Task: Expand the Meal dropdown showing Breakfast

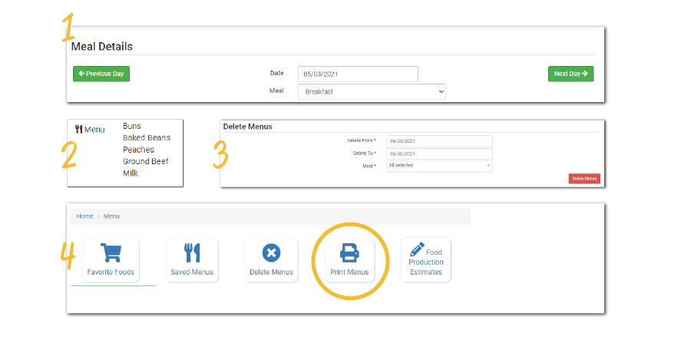Action: 372,91
